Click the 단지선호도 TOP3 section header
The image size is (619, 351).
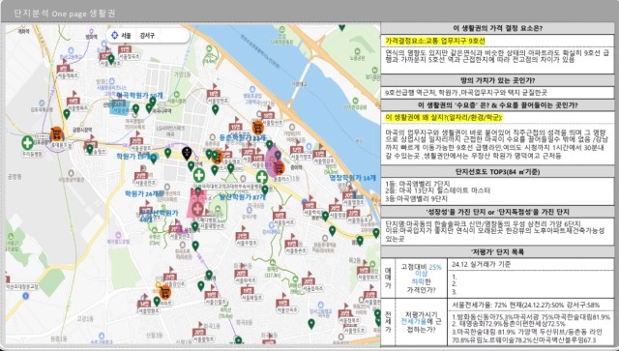tap(497, 172)
